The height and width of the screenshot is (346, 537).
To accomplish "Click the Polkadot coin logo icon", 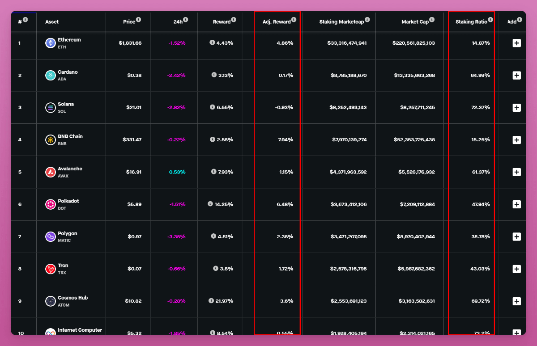I will (51, 204).
